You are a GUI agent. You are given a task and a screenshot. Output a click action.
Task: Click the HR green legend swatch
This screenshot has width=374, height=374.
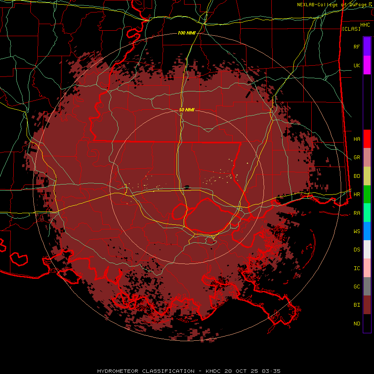coord(367,194)
